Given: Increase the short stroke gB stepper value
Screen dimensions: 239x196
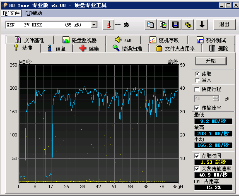Looking at the screenshot, I should [x=216, y=97].
